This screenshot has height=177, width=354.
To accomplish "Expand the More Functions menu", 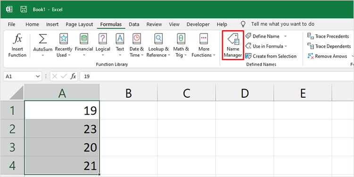I will [203, 45].
